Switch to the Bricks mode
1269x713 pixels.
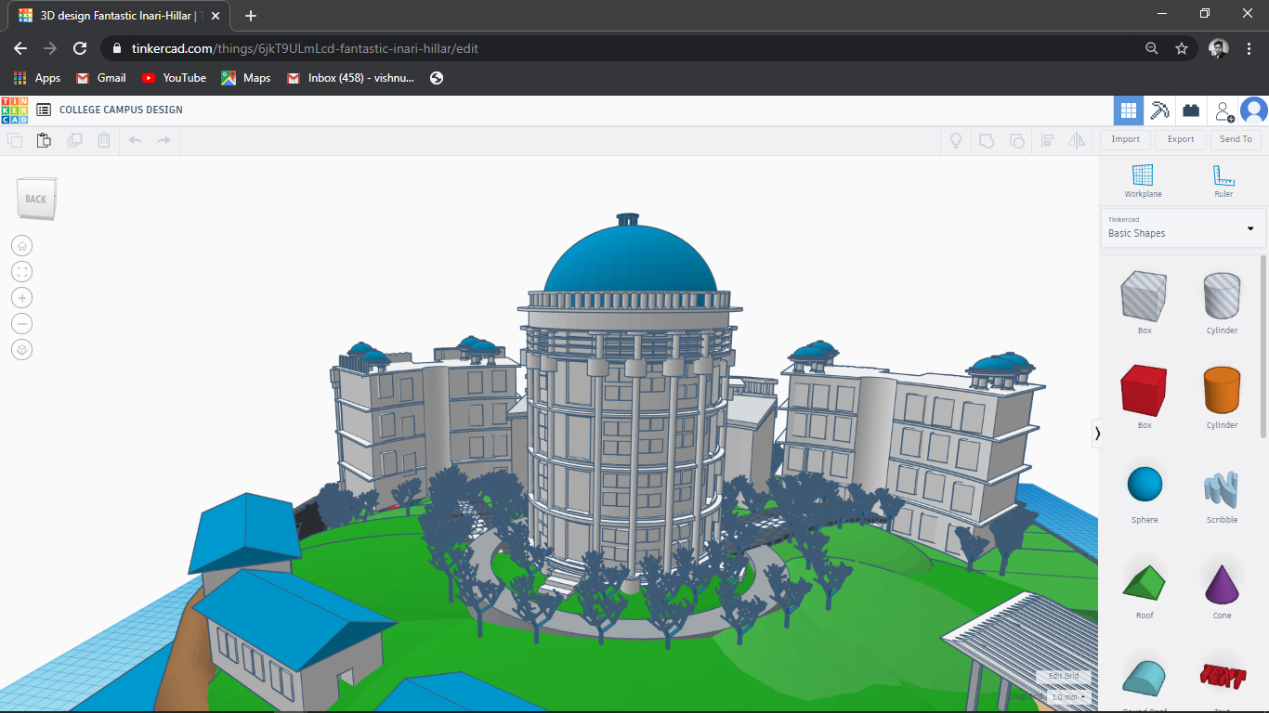tap(1191, 110)
